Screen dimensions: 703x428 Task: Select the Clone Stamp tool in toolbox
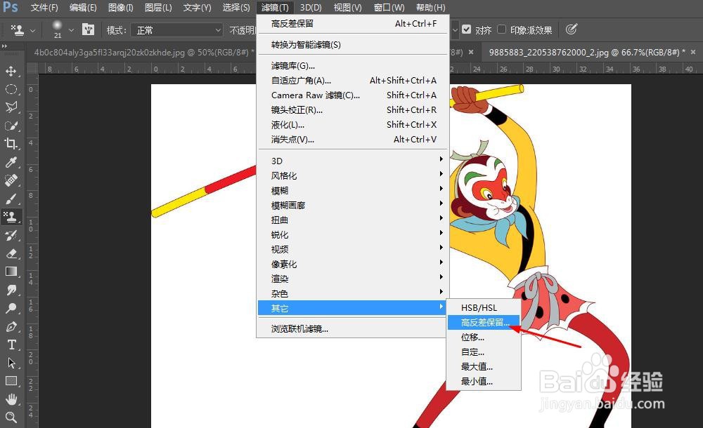pos(11,217)
